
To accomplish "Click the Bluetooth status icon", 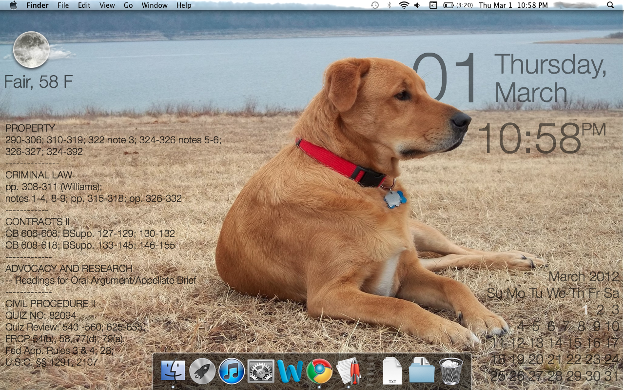I will 389,5.
